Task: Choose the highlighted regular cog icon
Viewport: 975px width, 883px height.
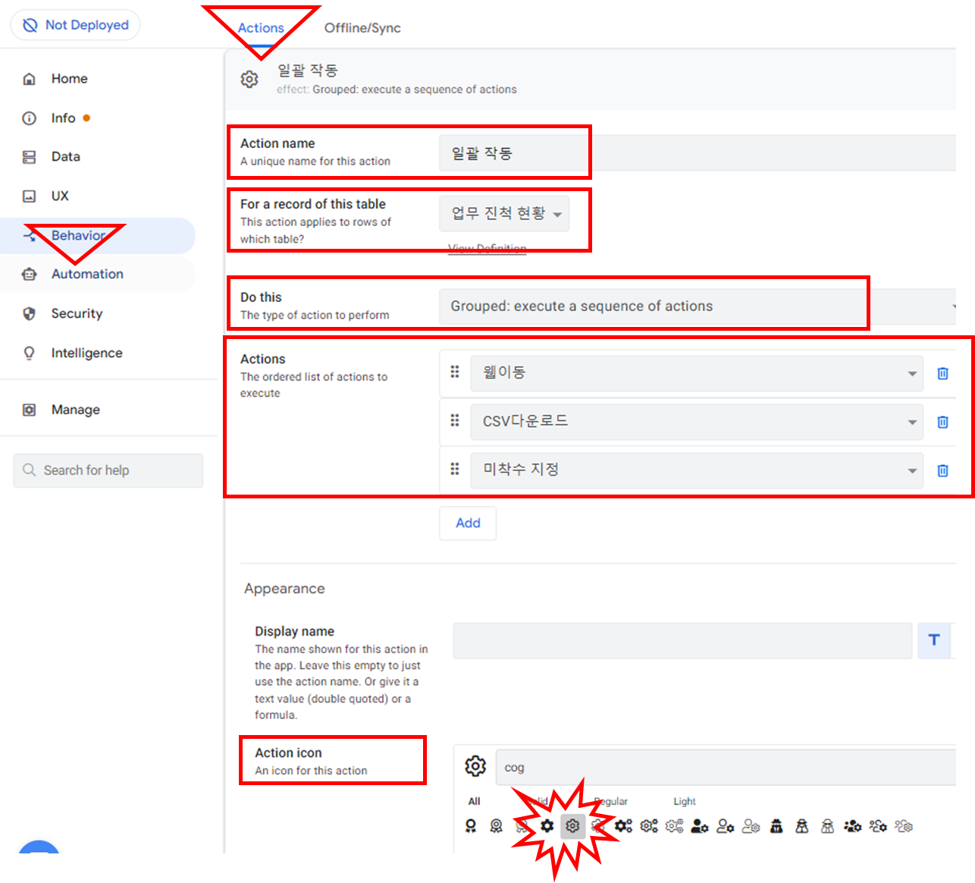Action: pyautogui.click(x=572, y=826)
